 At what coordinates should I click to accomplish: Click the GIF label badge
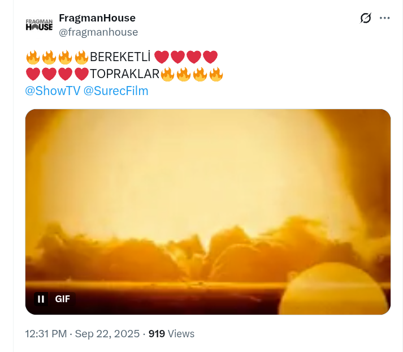62,299
